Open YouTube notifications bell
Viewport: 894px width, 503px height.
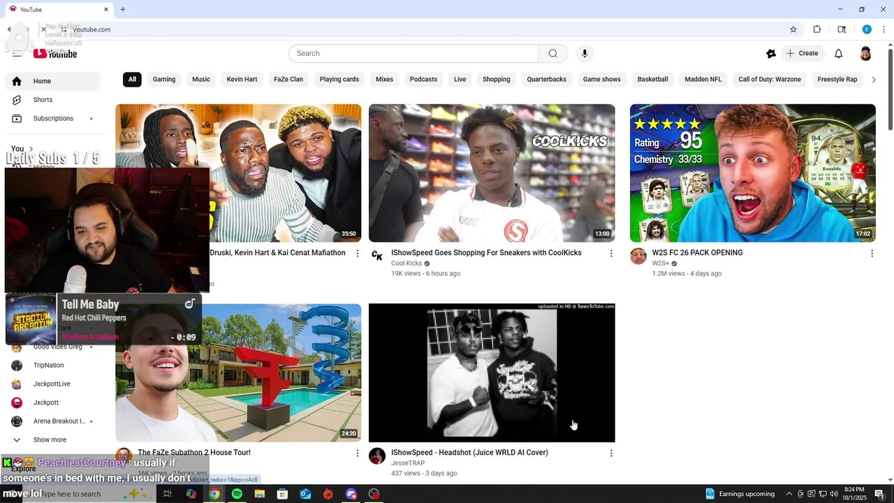[x=838, y=54]
